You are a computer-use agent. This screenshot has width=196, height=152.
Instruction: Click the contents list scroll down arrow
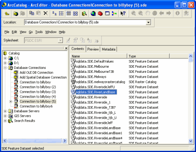pyautogui.click(x=190, y=141)
